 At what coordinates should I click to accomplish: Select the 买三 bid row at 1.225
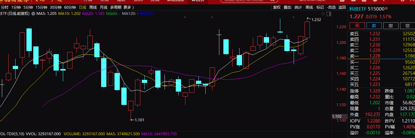click(382, 73)
